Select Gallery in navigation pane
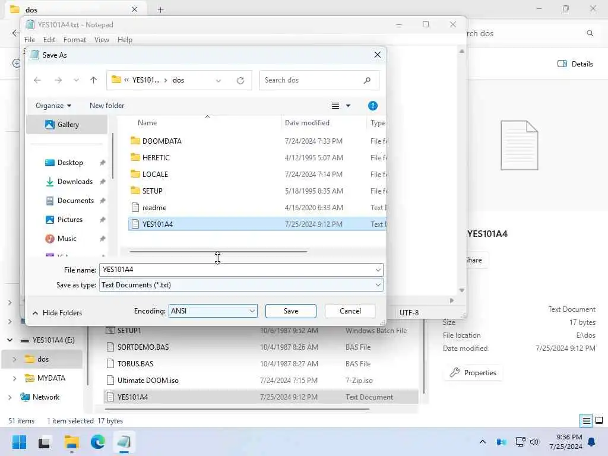 (x=67, y=125)
